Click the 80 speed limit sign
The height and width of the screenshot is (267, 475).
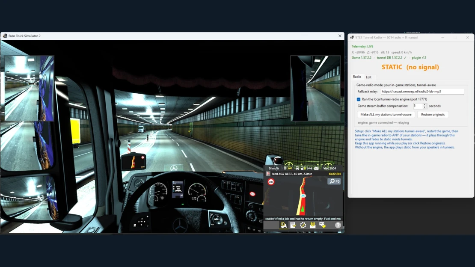pos(271,182)
